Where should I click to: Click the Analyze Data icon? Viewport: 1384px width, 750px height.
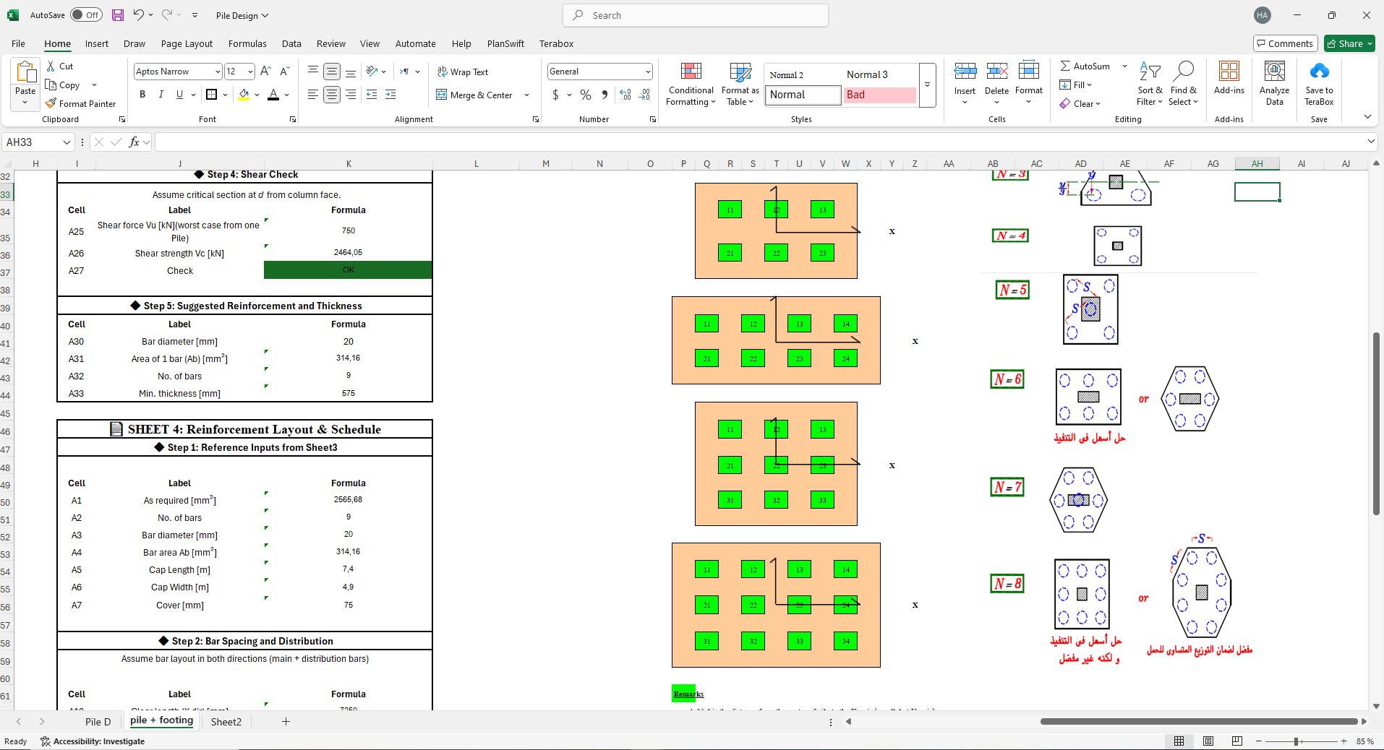tap(1274, 71)
